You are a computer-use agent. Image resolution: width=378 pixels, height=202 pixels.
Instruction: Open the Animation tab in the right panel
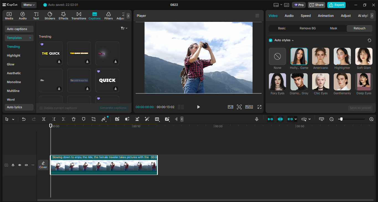tap(326, 16)
